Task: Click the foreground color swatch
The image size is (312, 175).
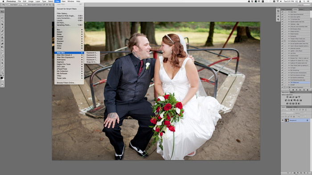Action: (x=2, y=78)
